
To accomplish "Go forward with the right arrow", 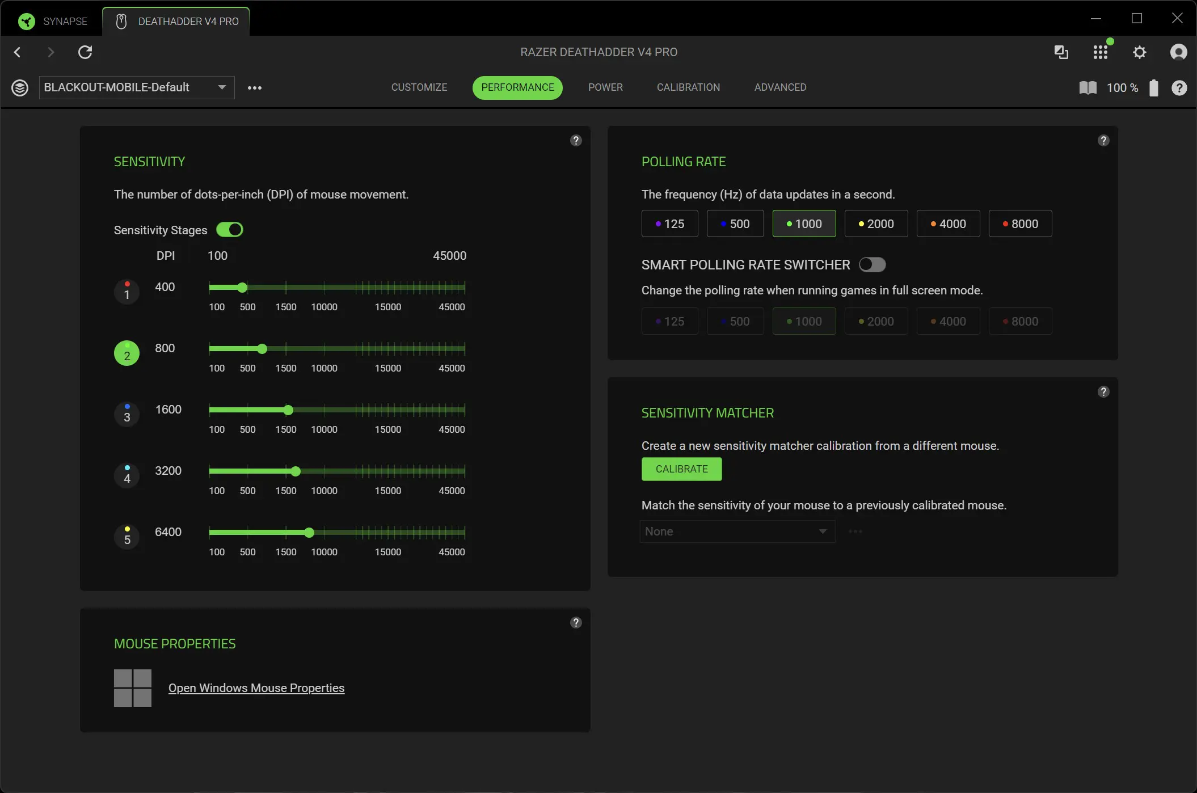I will tap(51, 52).
